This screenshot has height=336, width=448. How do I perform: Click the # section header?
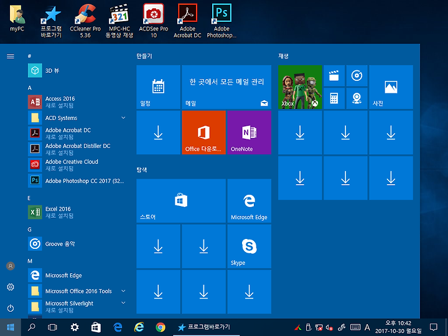(x=29, y=56)
